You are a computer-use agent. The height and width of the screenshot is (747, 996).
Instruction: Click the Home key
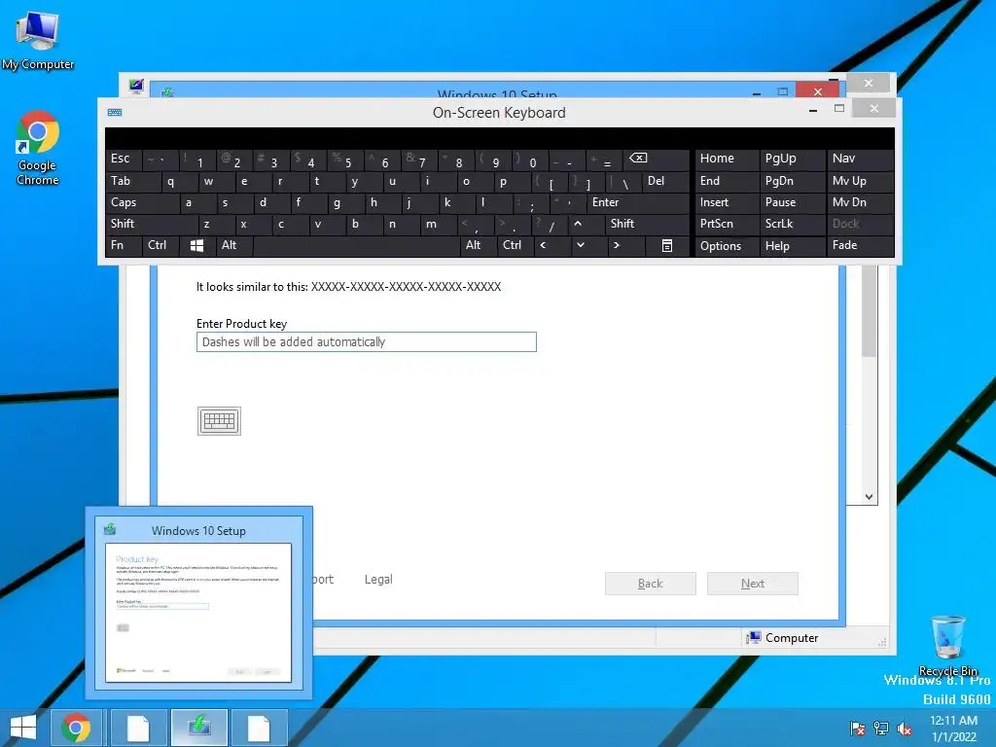coord(727,160)
